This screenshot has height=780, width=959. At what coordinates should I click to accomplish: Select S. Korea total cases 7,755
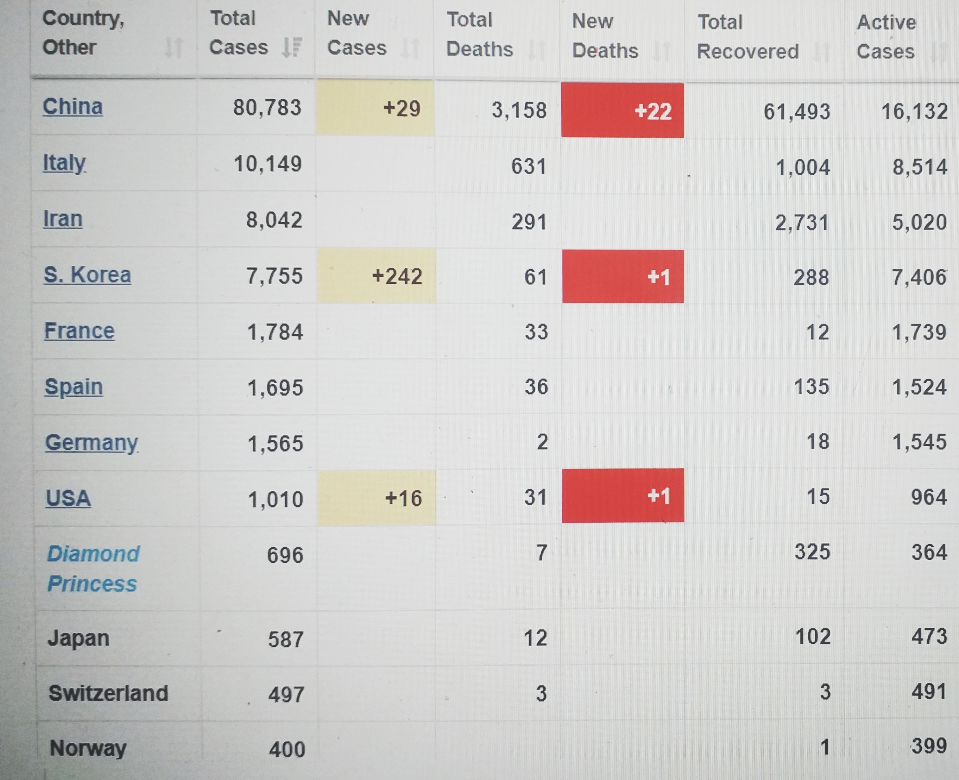tap(275, 276)
